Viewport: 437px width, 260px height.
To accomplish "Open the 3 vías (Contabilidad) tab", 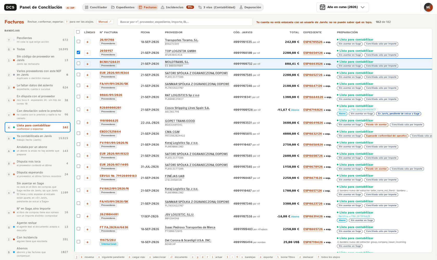I will pos(217,7).
